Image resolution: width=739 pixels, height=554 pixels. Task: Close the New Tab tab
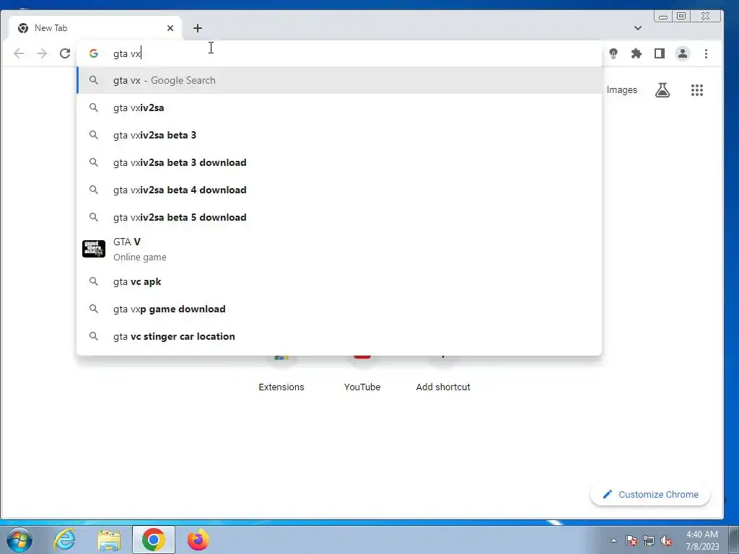point(170,28)
